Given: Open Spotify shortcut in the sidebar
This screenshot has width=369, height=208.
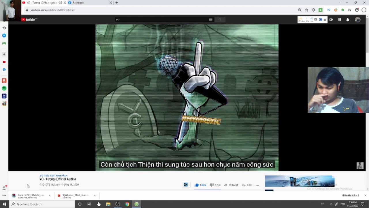Looking at the screenshot, I should click(x=4, y=88).
